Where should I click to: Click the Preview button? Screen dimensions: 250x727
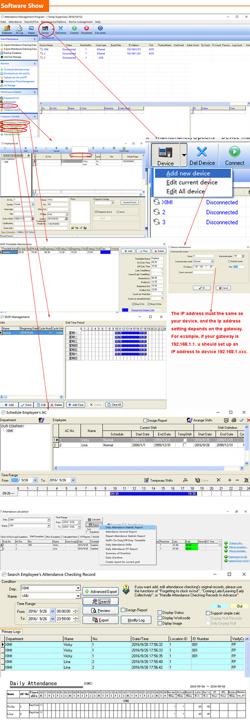click(x=101, y=611)
